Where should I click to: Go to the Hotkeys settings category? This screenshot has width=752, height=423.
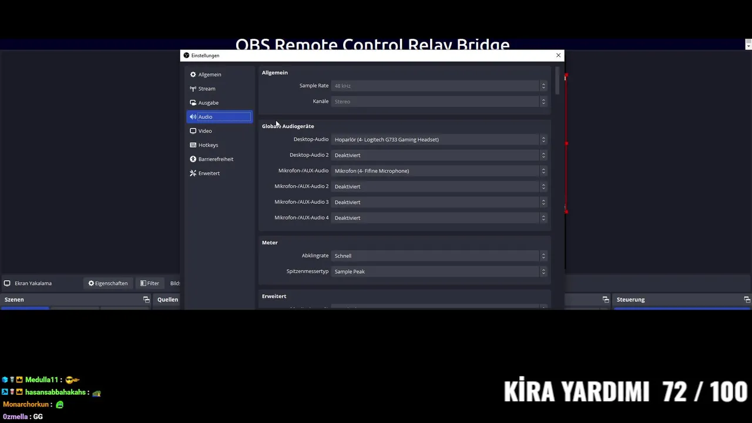coord(219,145)
